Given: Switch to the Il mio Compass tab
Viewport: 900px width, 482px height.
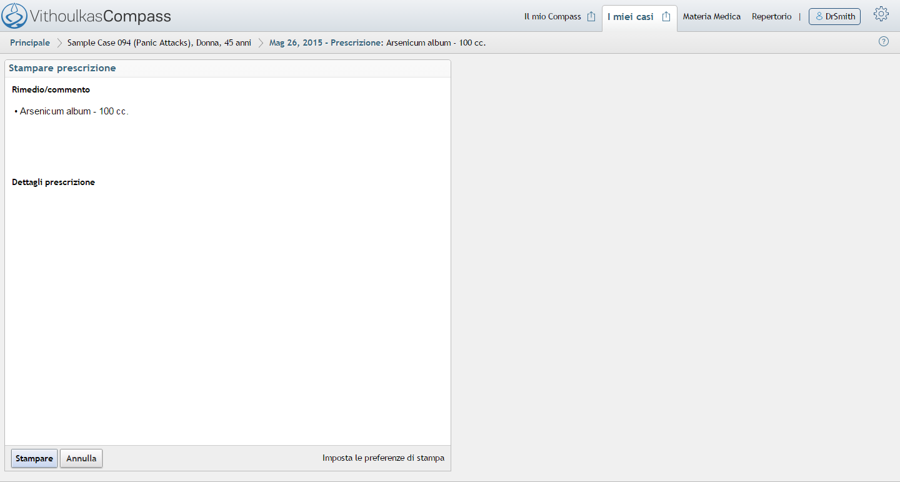Looking at the screenshot, I should pos(552,17).
